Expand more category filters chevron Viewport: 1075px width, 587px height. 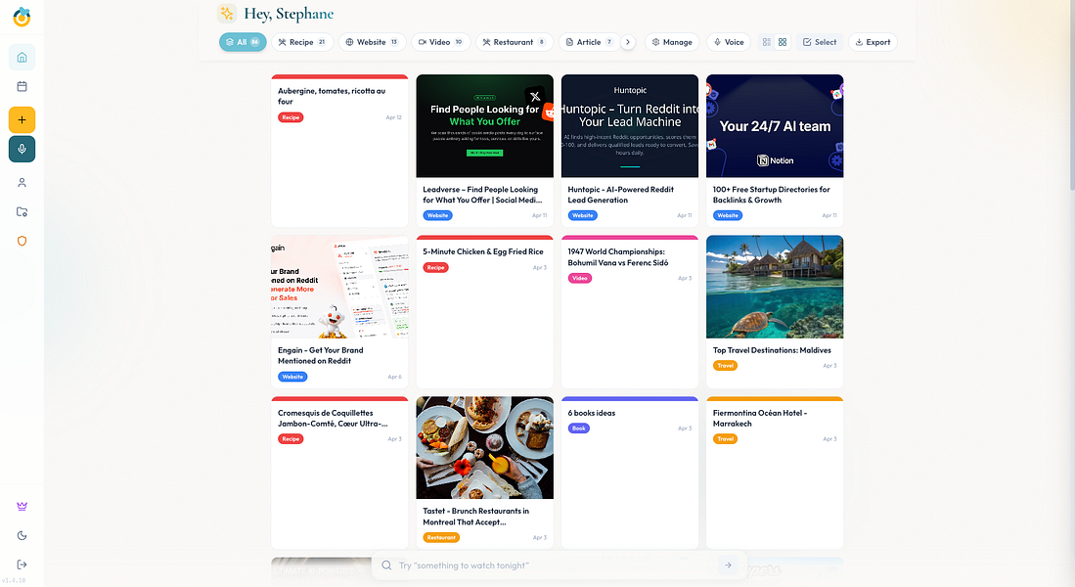coord(627,42)
